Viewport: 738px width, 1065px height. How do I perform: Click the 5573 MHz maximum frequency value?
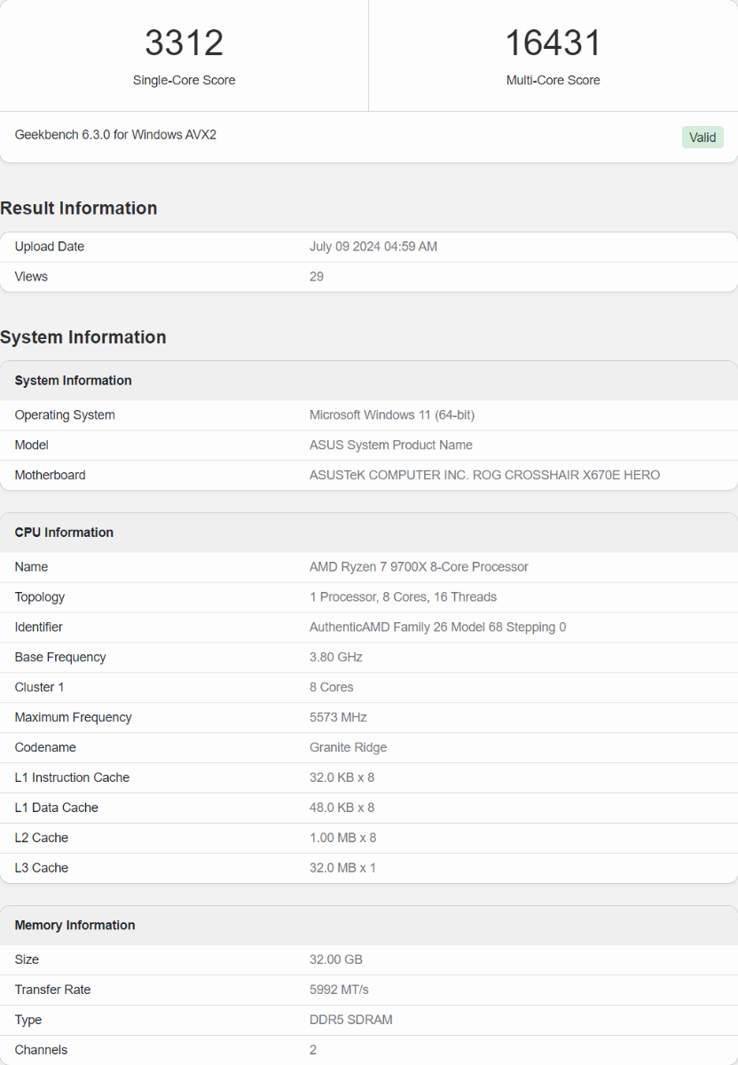[338, 718]
